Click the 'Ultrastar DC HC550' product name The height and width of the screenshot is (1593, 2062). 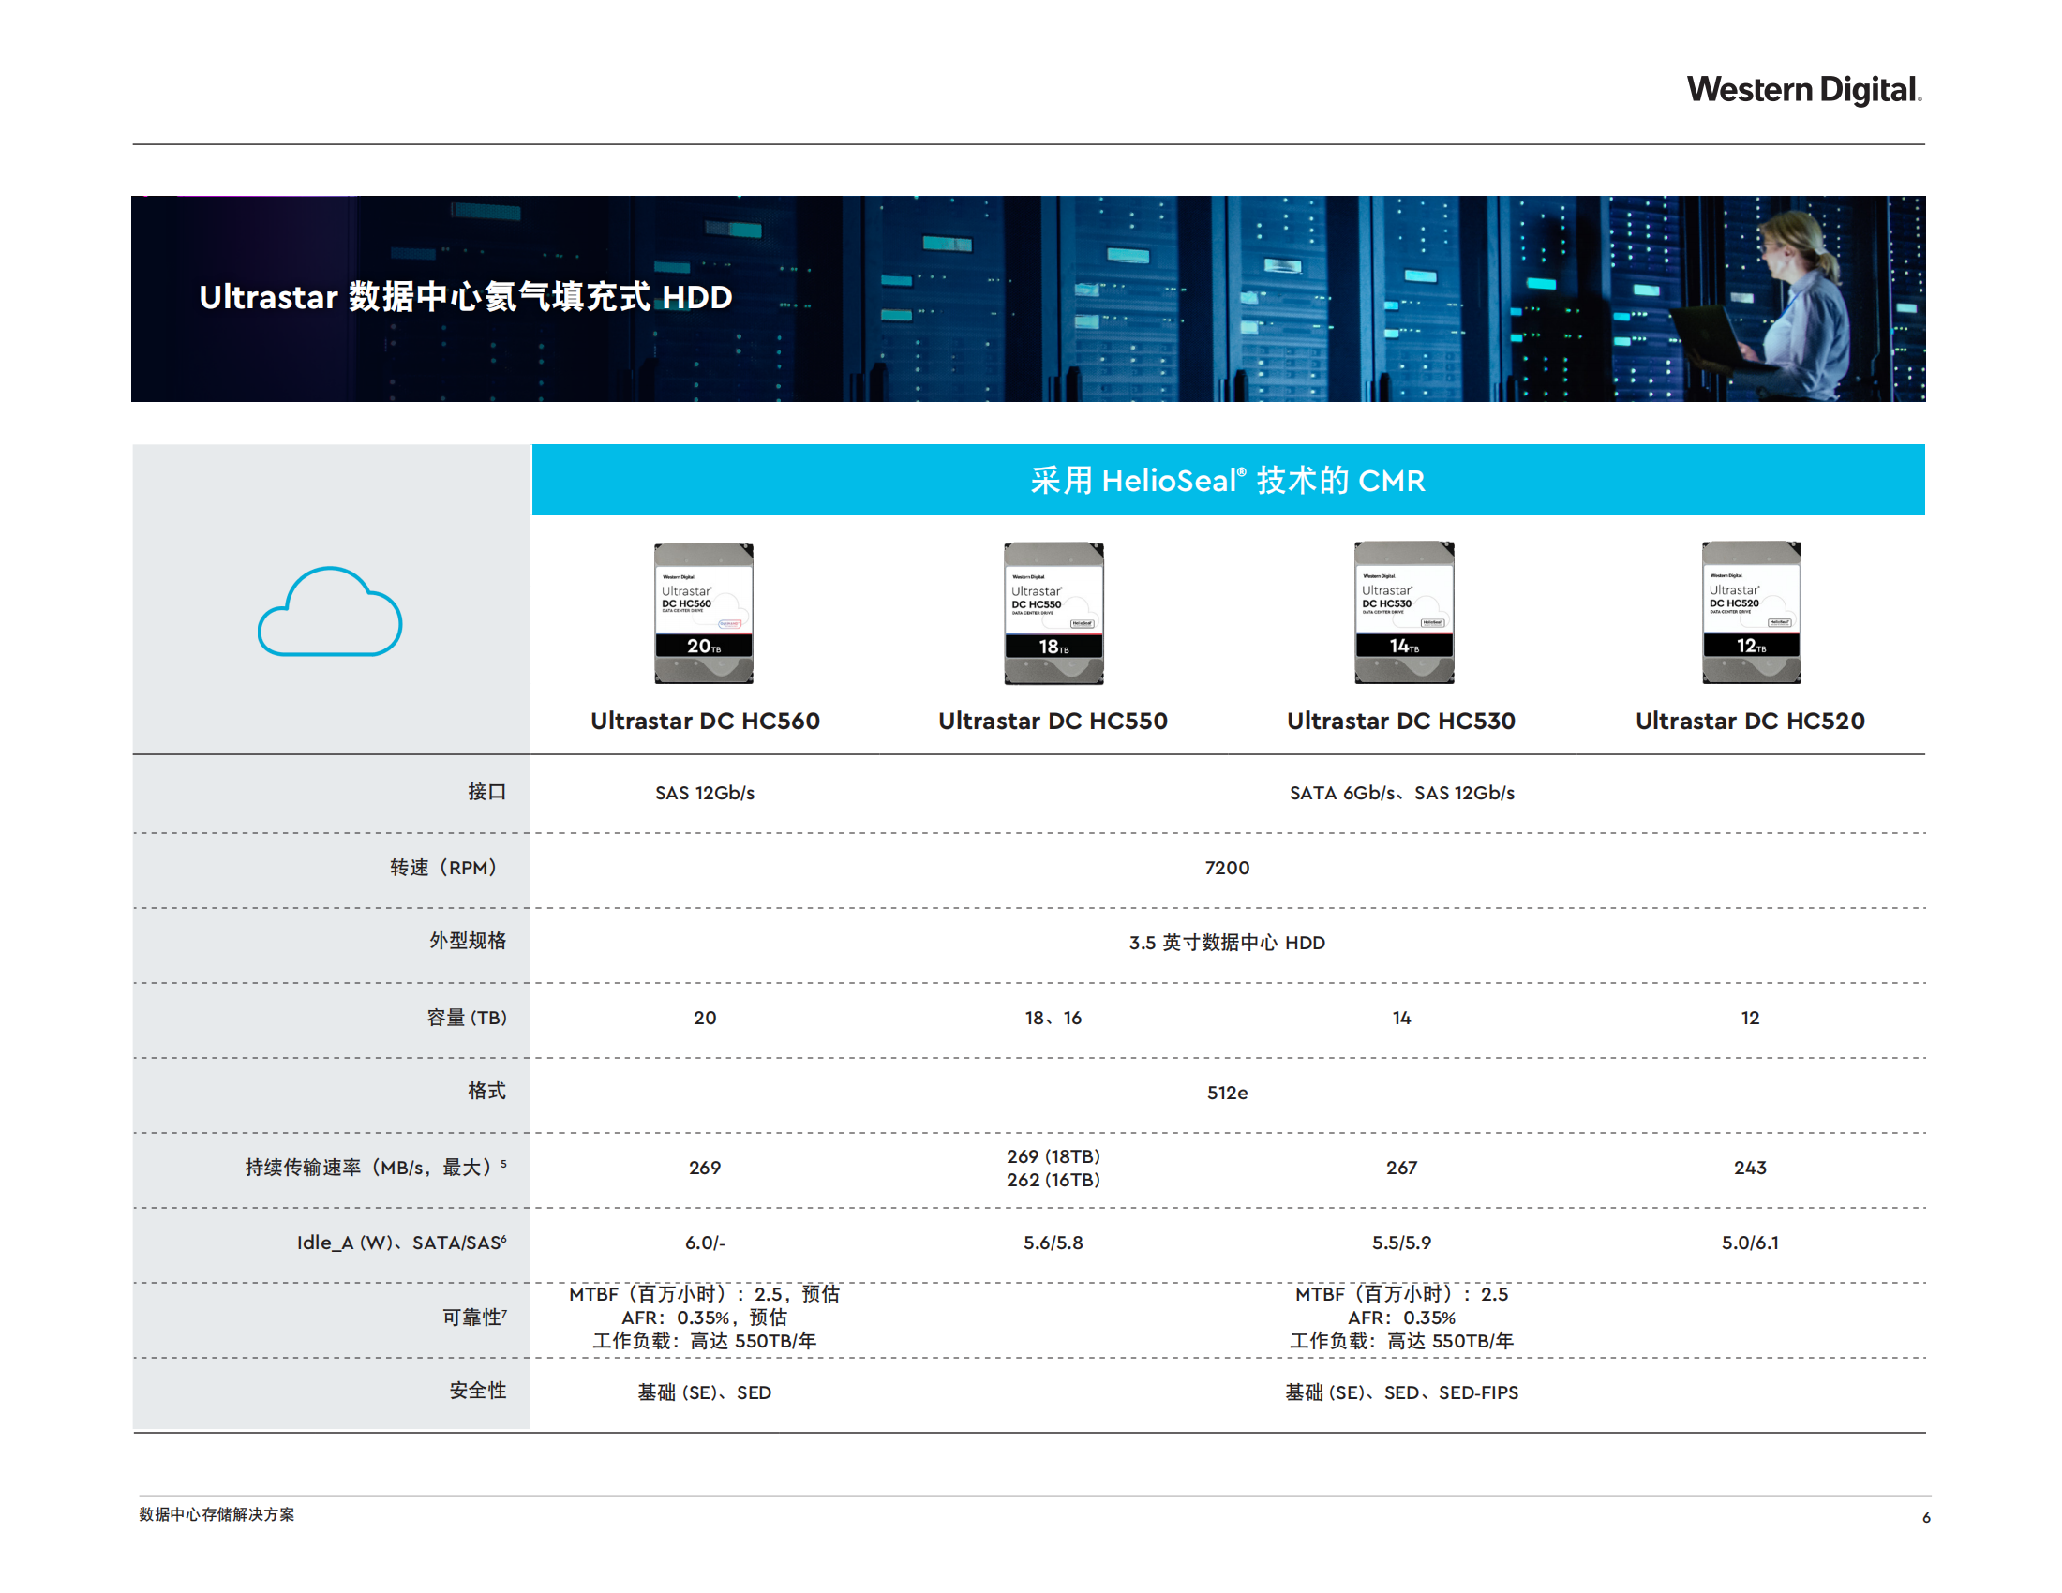(x=1053, y=721)
